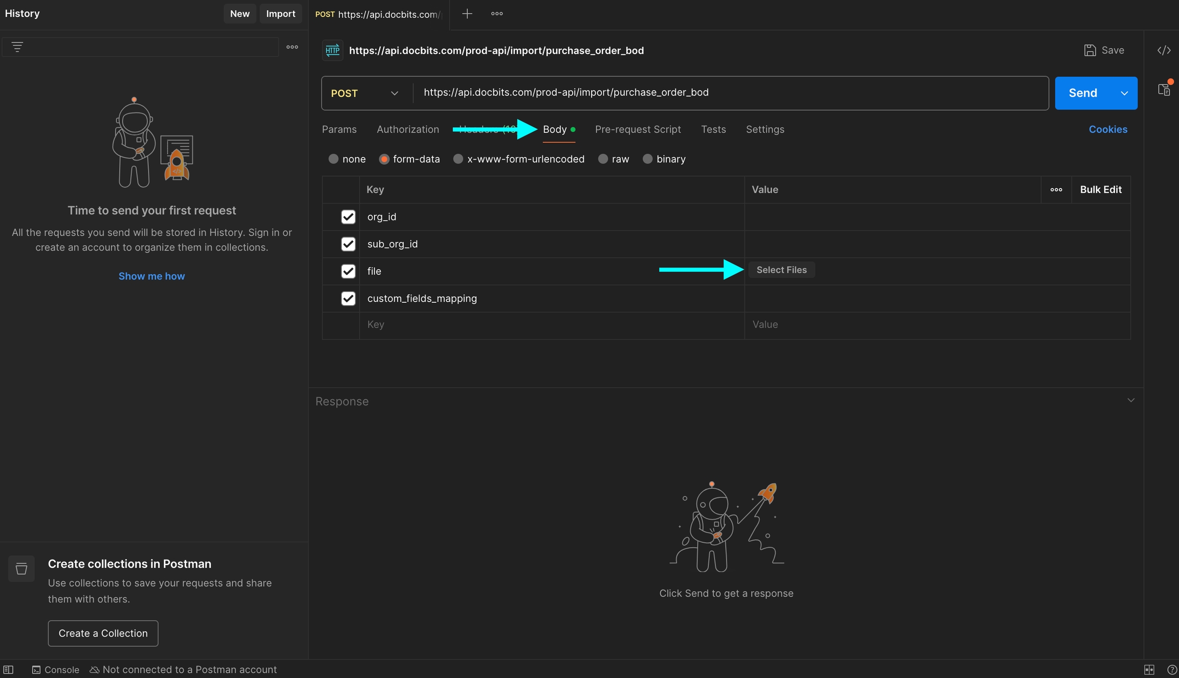Toggle sidebar icon in status bar
The image size is (1179, 678).
tap(8, 669)
